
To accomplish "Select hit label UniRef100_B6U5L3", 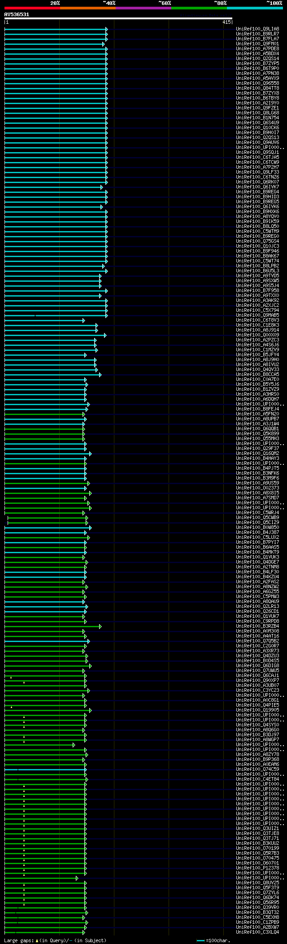I will [x=257, y=271].
